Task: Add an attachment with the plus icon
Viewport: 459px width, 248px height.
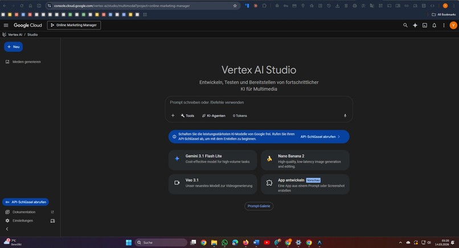Action: [173, 116]
